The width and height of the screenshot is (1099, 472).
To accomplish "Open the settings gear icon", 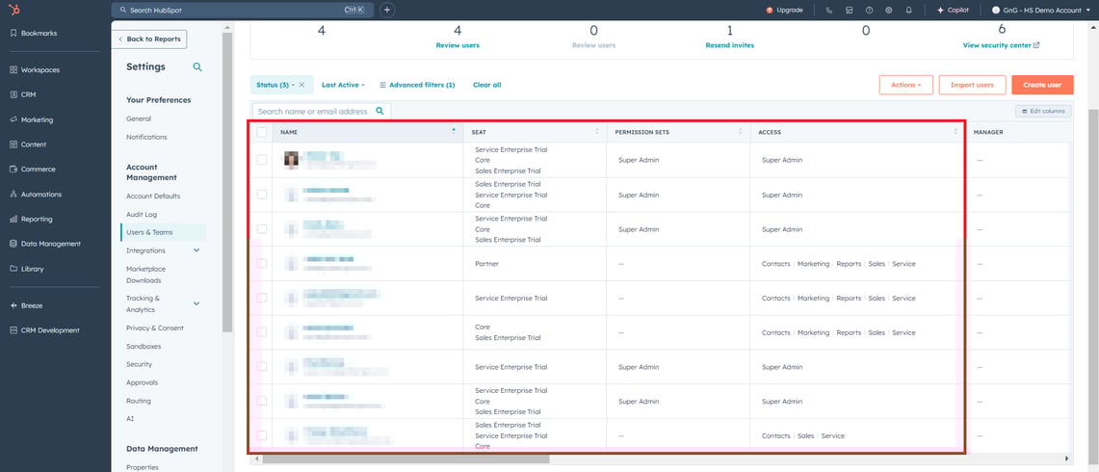I will point(889,11).
